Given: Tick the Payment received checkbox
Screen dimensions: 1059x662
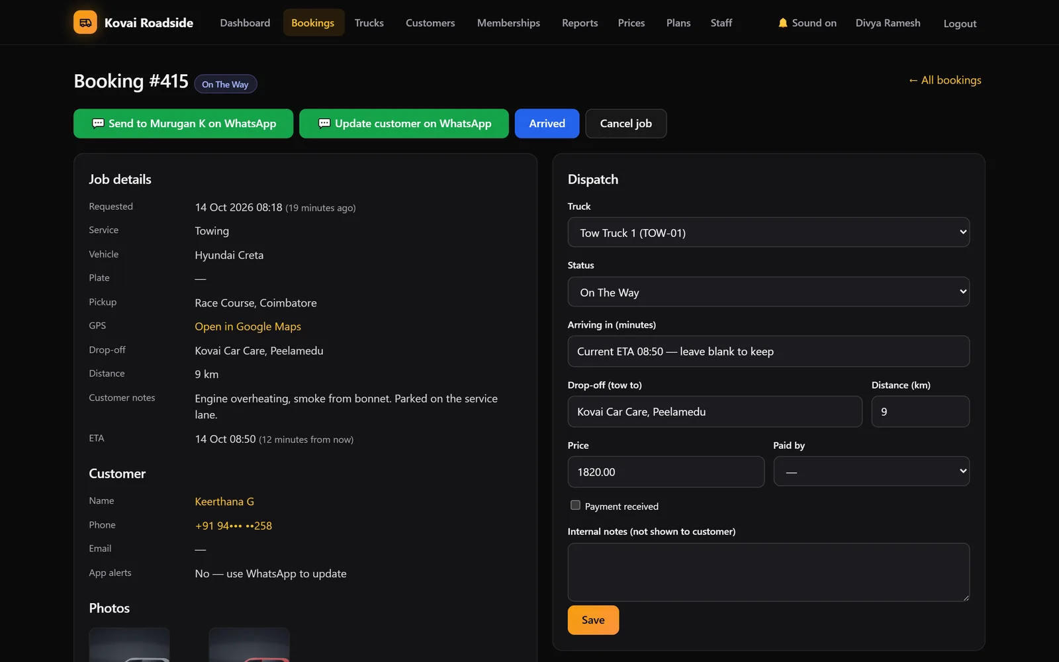Looking at the screenshot, I should pyautogui.click(x=575, y=505).
